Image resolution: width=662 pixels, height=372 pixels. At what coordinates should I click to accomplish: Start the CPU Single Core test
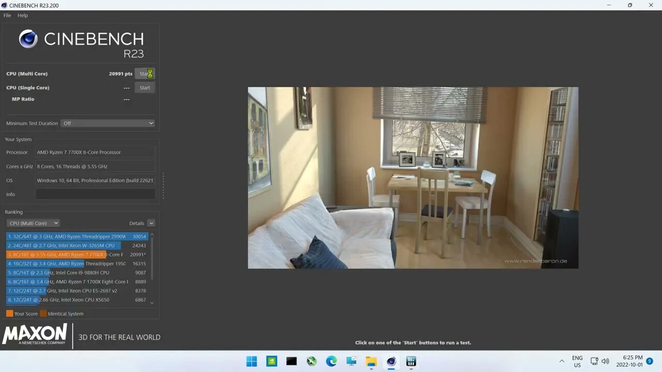click(145, 88)
